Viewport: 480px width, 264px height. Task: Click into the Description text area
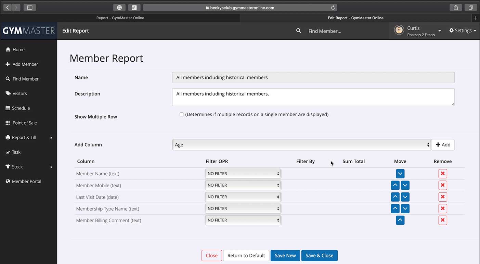pos(313,97)
